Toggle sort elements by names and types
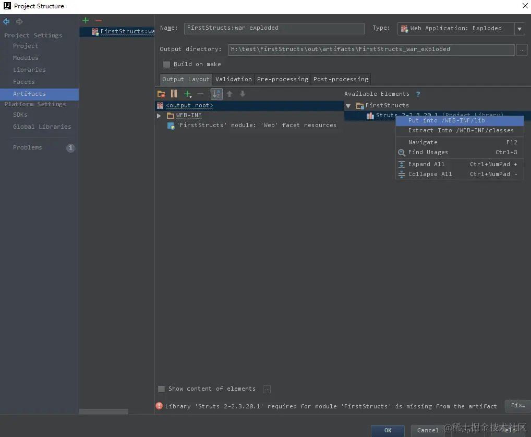Screen dimensions: 531x437 [216, 94]
